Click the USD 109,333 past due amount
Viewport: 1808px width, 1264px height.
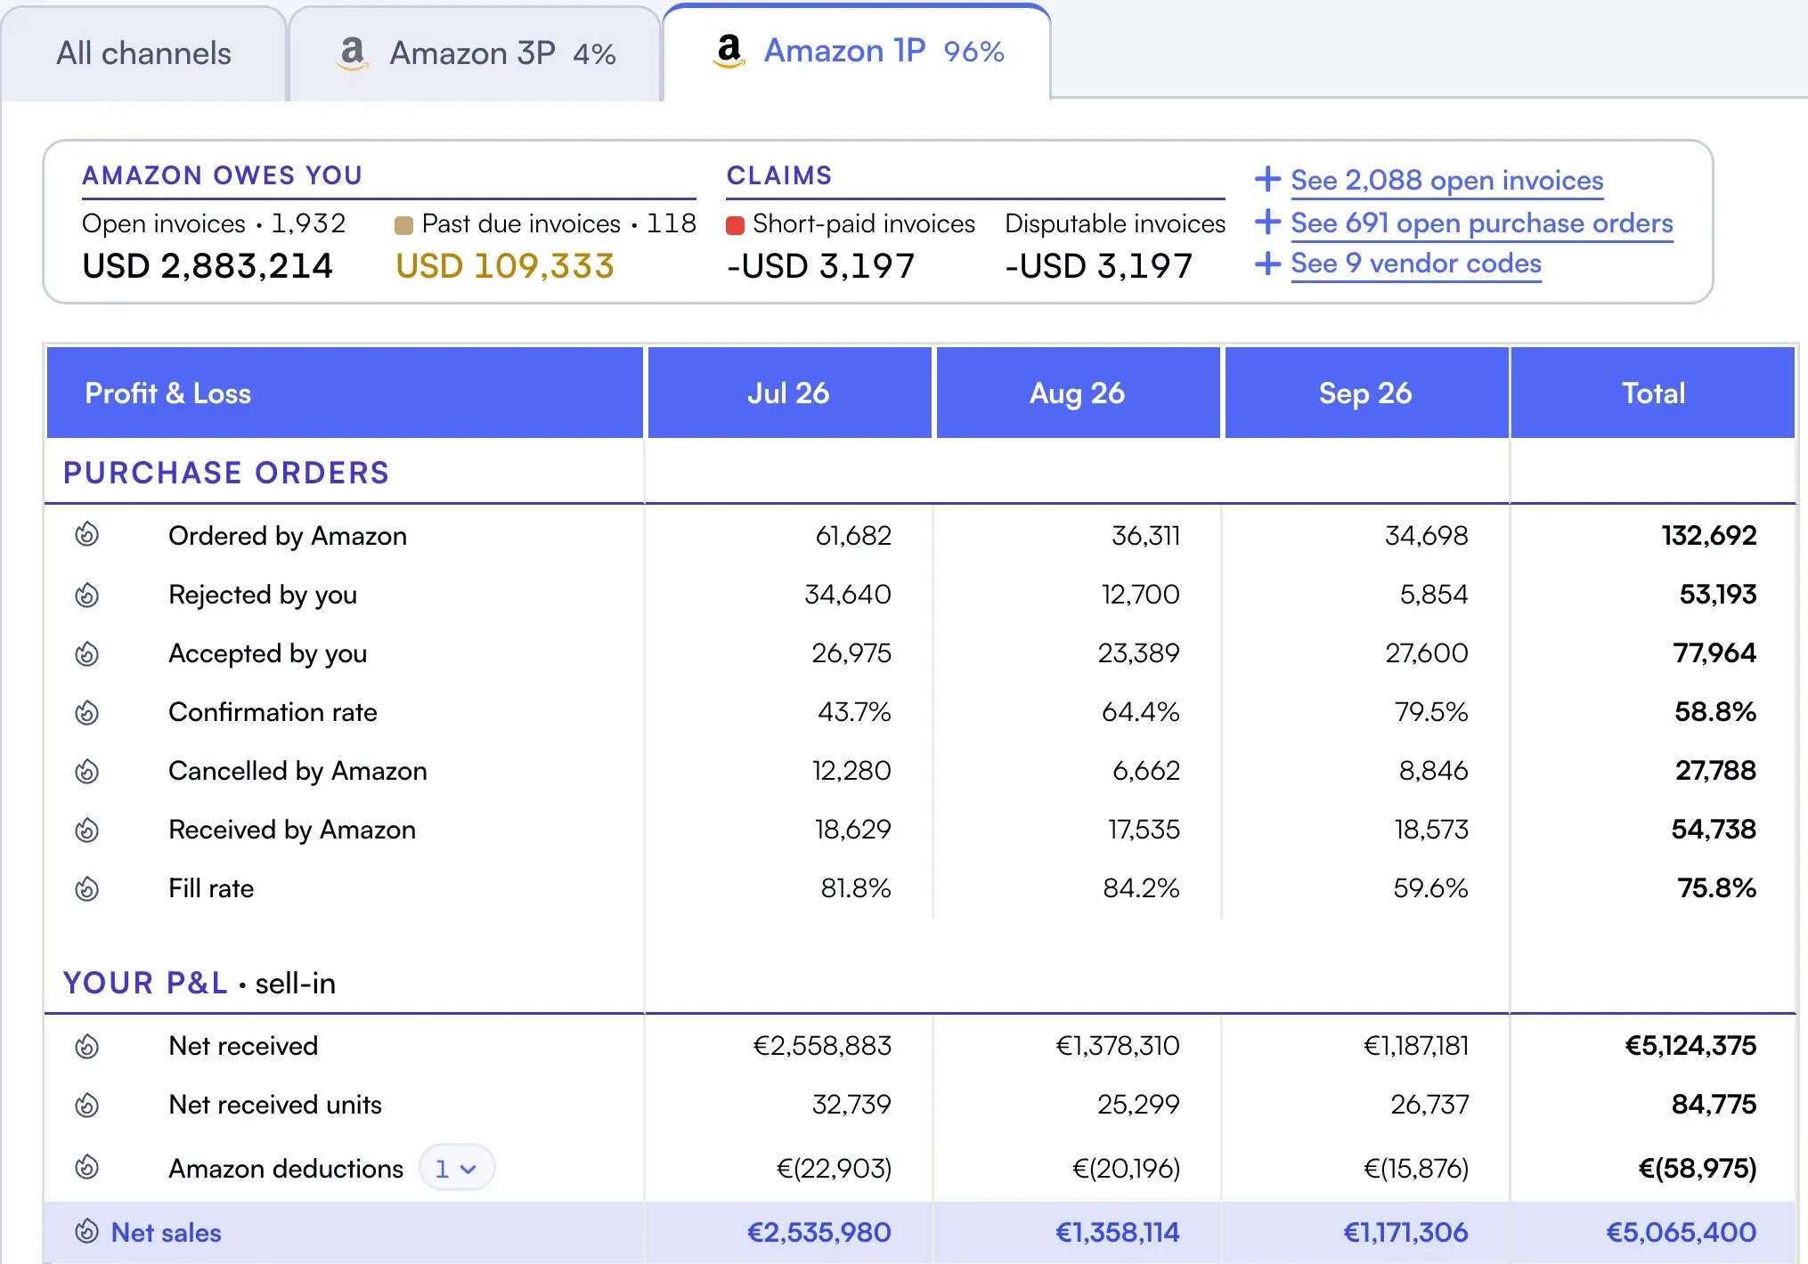pos(505,266)
